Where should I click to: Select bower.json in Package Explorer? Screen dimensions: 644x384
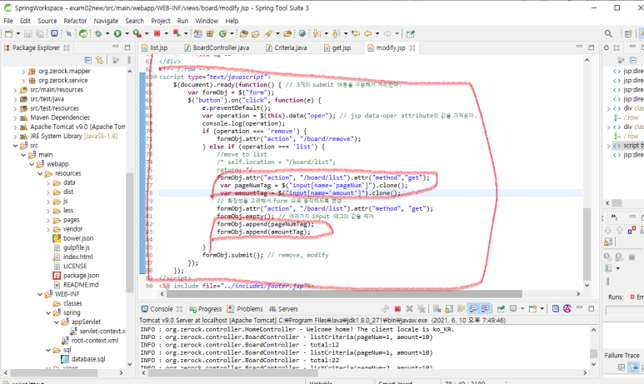click(x=78, y=238)
